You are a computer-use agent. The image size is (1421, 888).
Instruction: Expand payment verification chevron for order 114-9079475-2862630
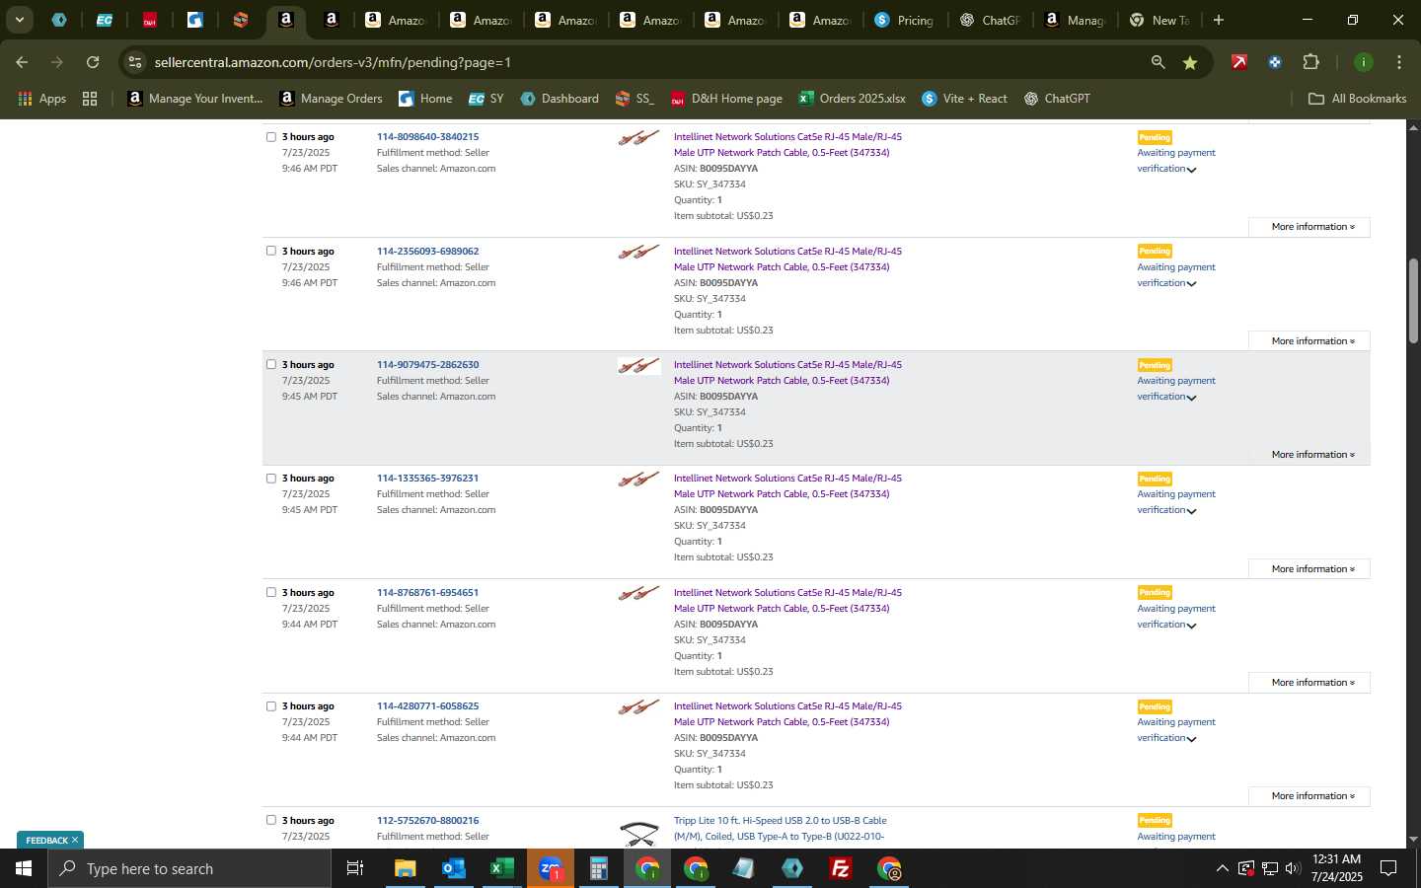click(x=1192, y=398)
